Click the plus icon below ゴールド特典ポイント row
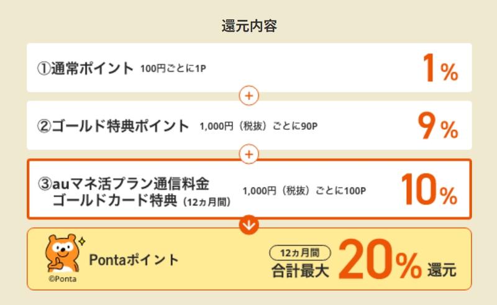497x305 pixels. (x=248, y=153)
